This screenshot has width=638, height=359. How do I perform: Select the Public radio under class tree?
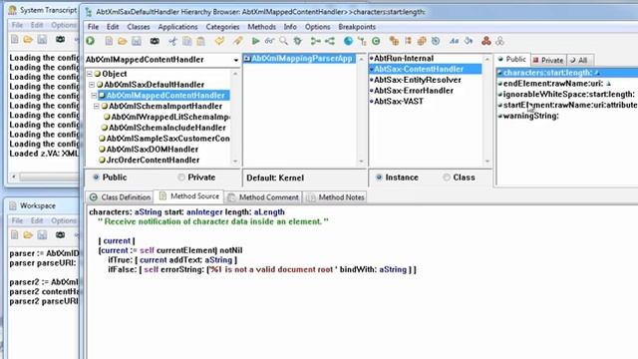point(96,178)
